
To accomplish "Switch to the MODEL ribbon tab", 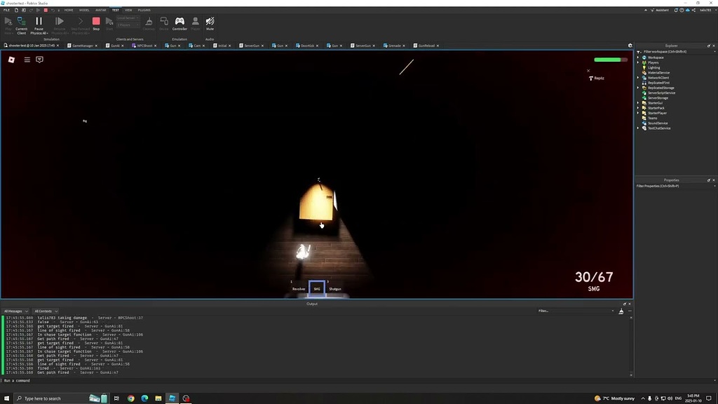I will click(x=84, y=10).
